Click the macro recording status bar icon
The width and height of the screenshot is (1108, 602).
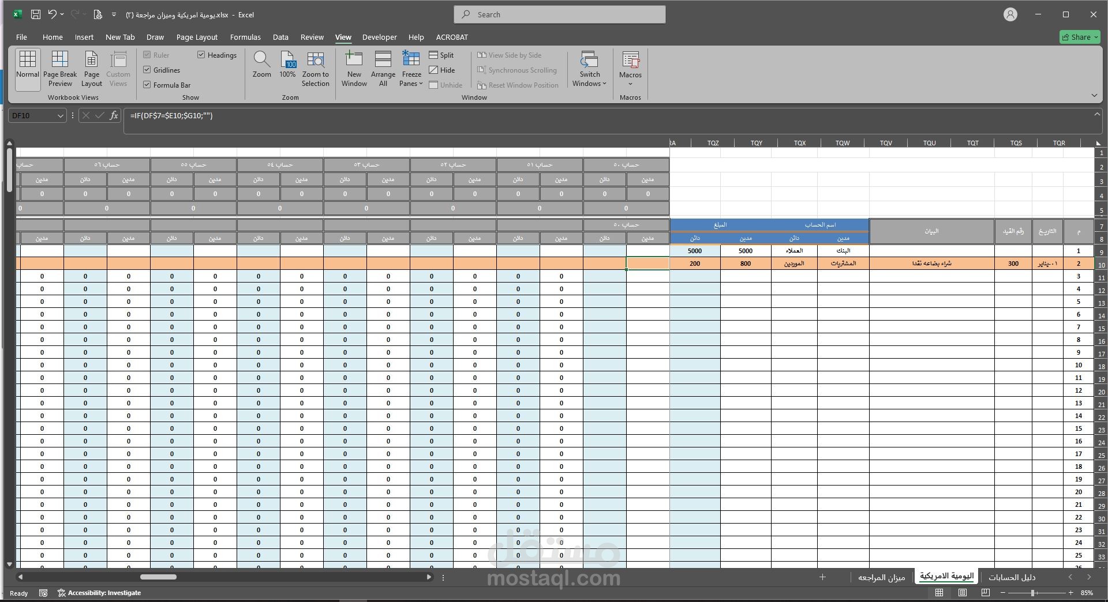coord(43,593)
